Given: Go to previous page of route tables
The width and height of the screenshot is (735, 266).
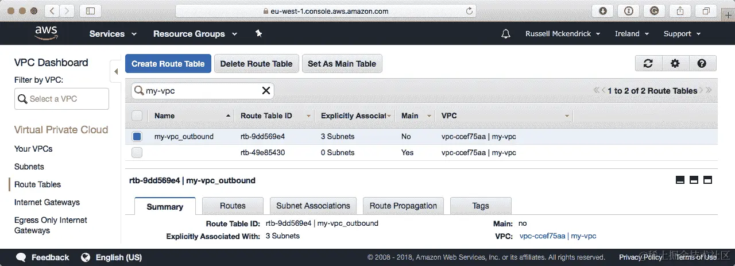Looking at the screenshot, I should pos(604,90).
